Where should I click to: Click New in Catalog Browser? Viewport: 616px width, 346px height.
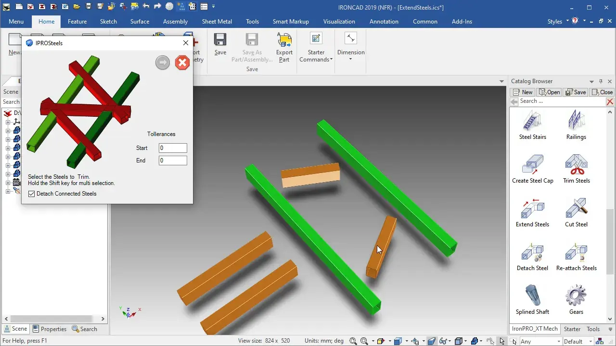tap(523, 92)
